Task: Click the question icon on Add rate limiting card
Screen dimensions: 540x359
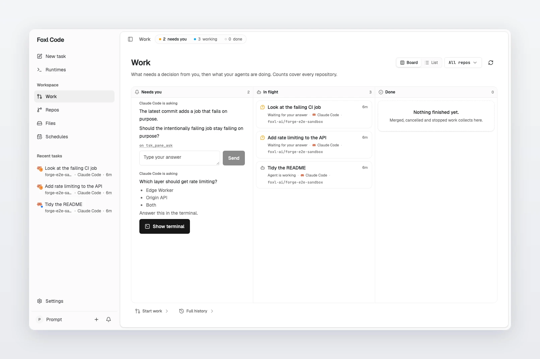Action: tap(263, 138)
